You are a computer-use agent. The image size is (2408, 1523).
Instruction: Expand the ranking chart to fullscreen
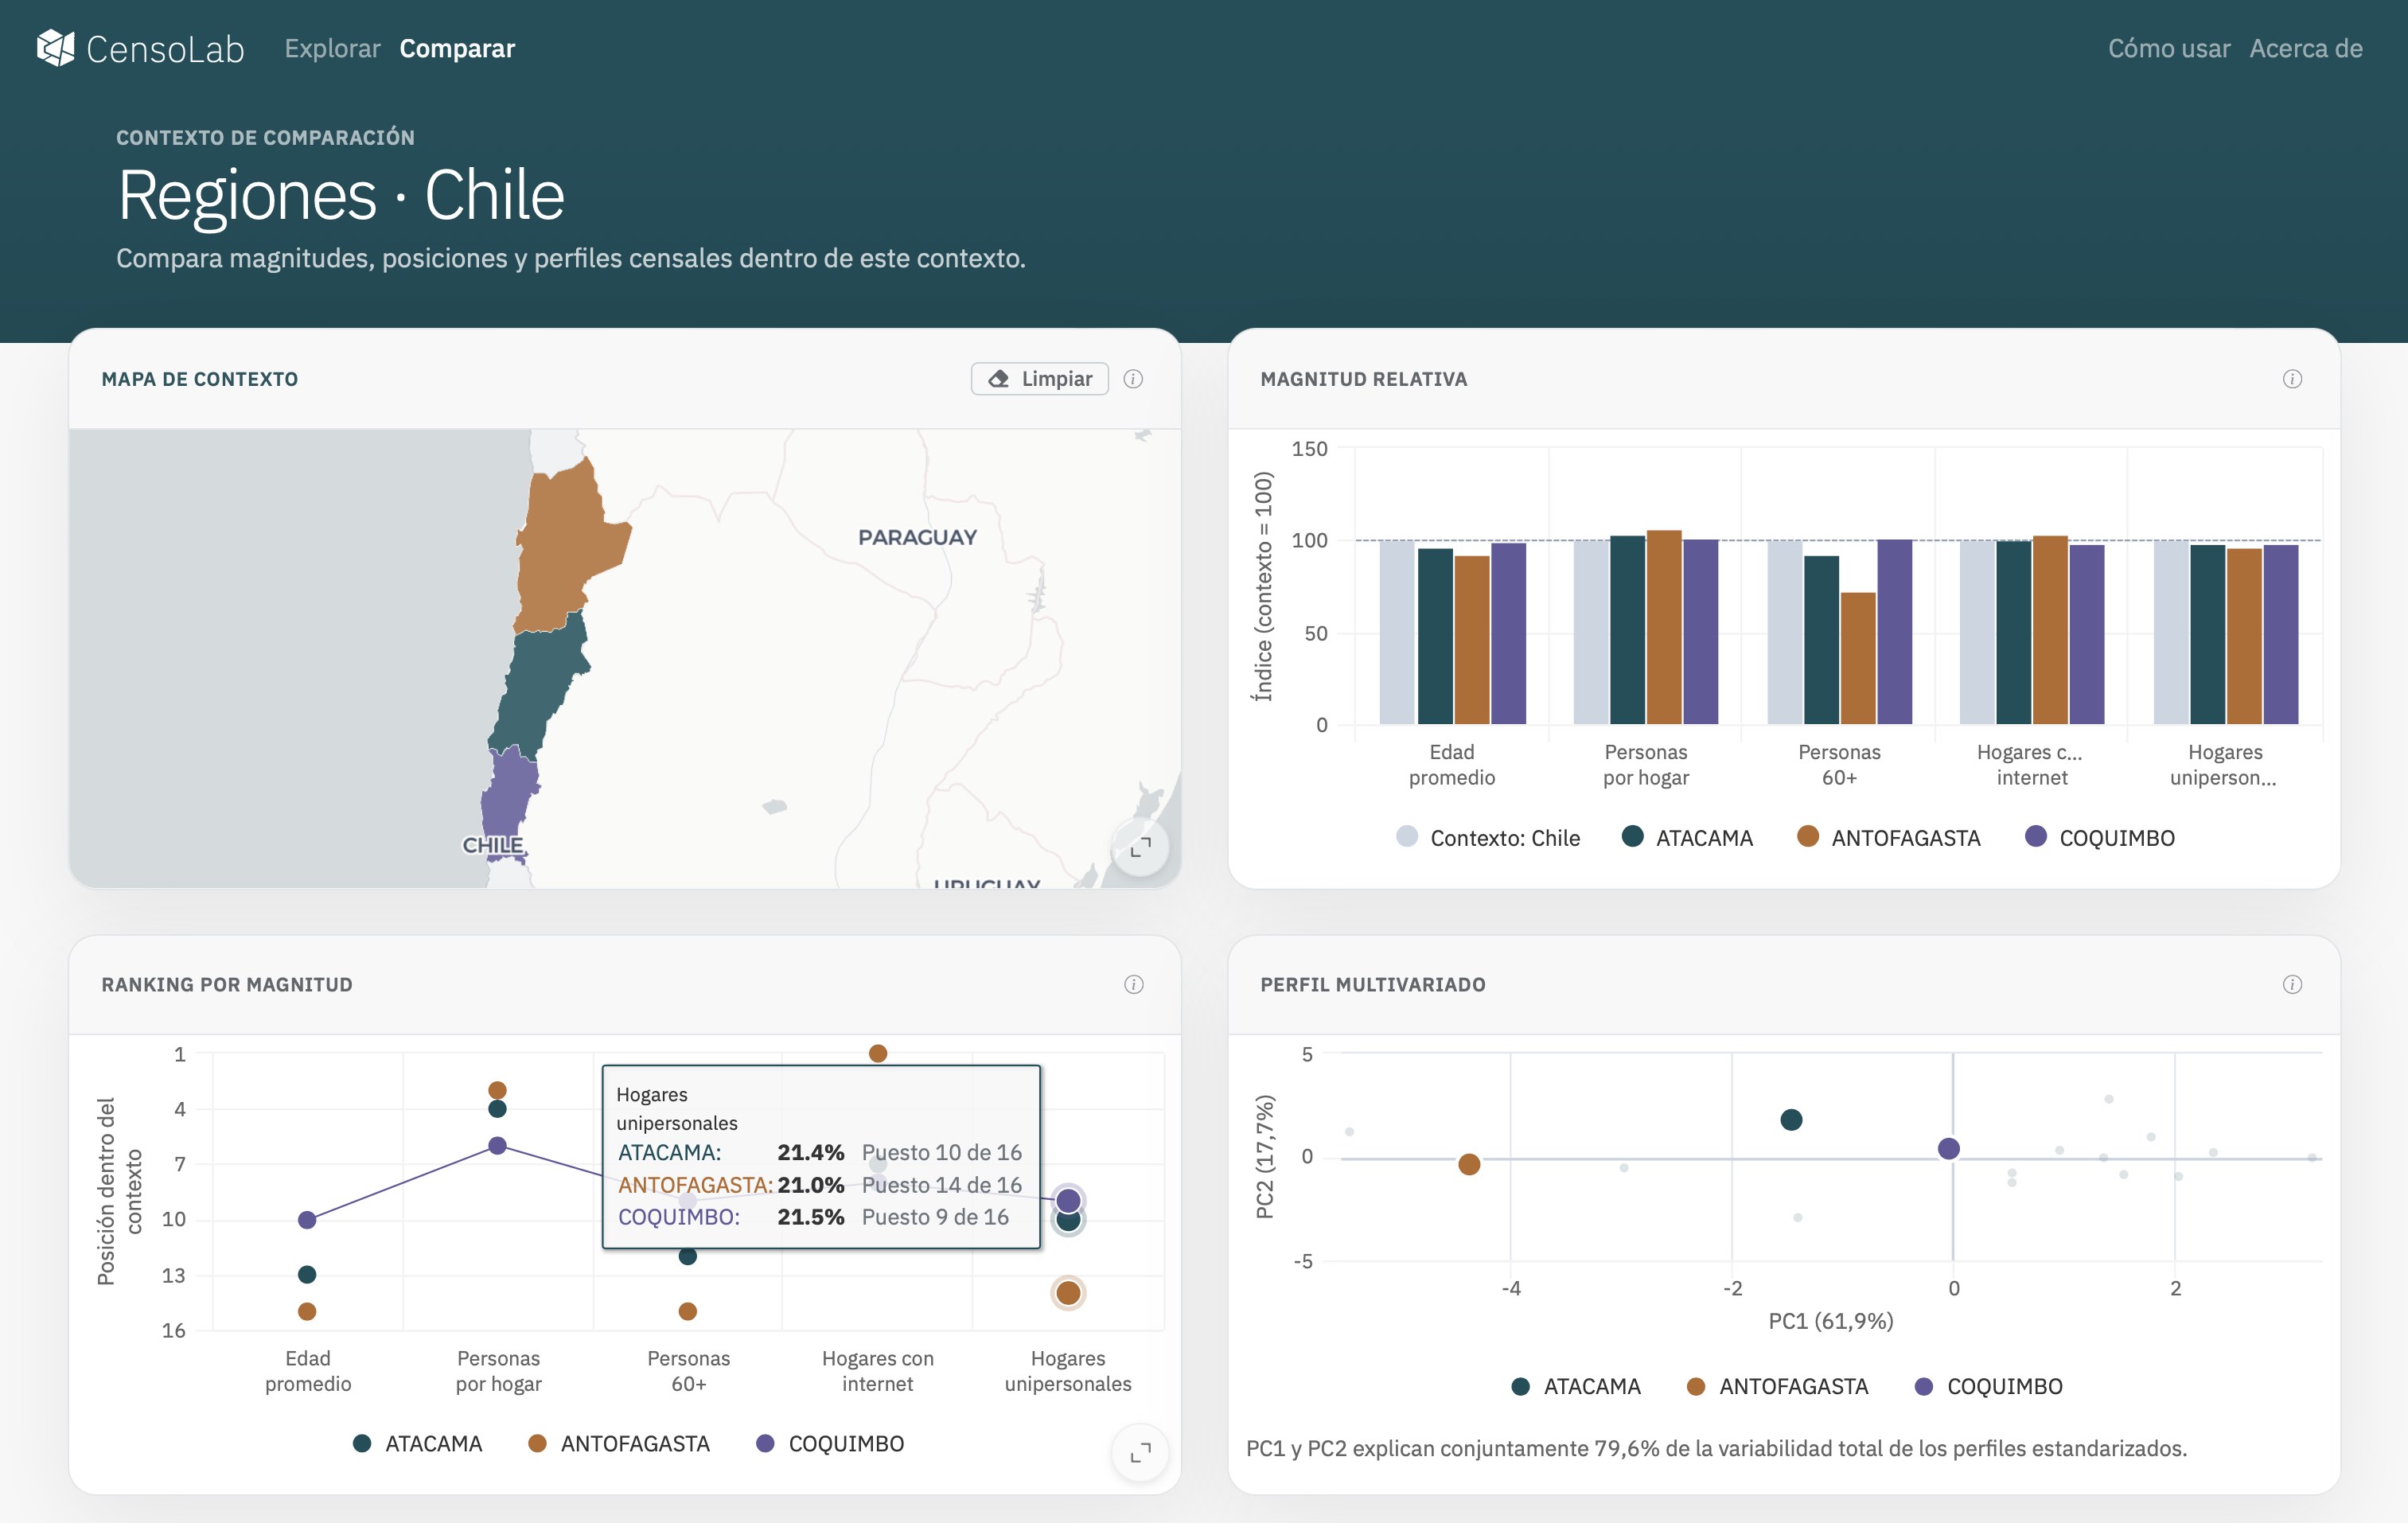click(1140, 1452)
